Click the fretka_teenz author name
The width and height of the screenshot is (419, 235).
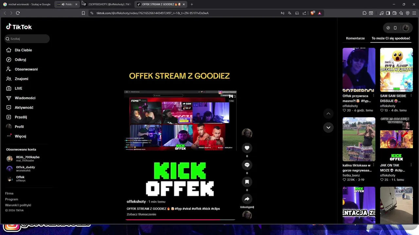351,175
